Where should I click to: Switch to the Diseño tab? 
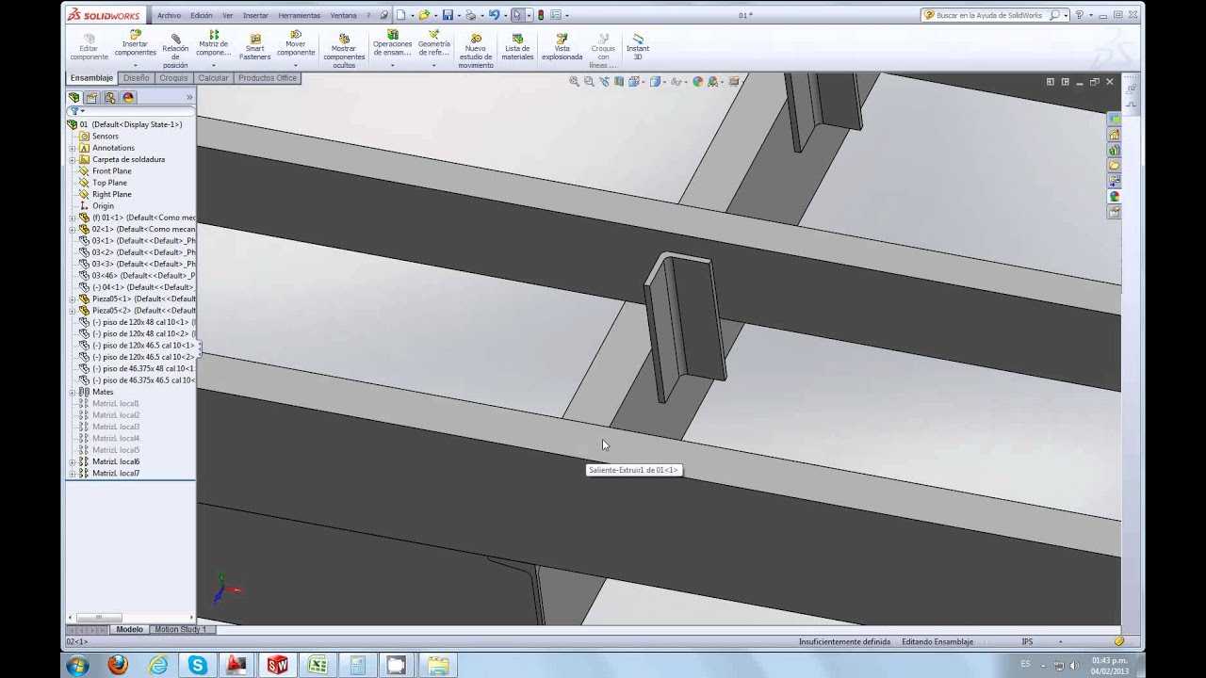[136, 78]
